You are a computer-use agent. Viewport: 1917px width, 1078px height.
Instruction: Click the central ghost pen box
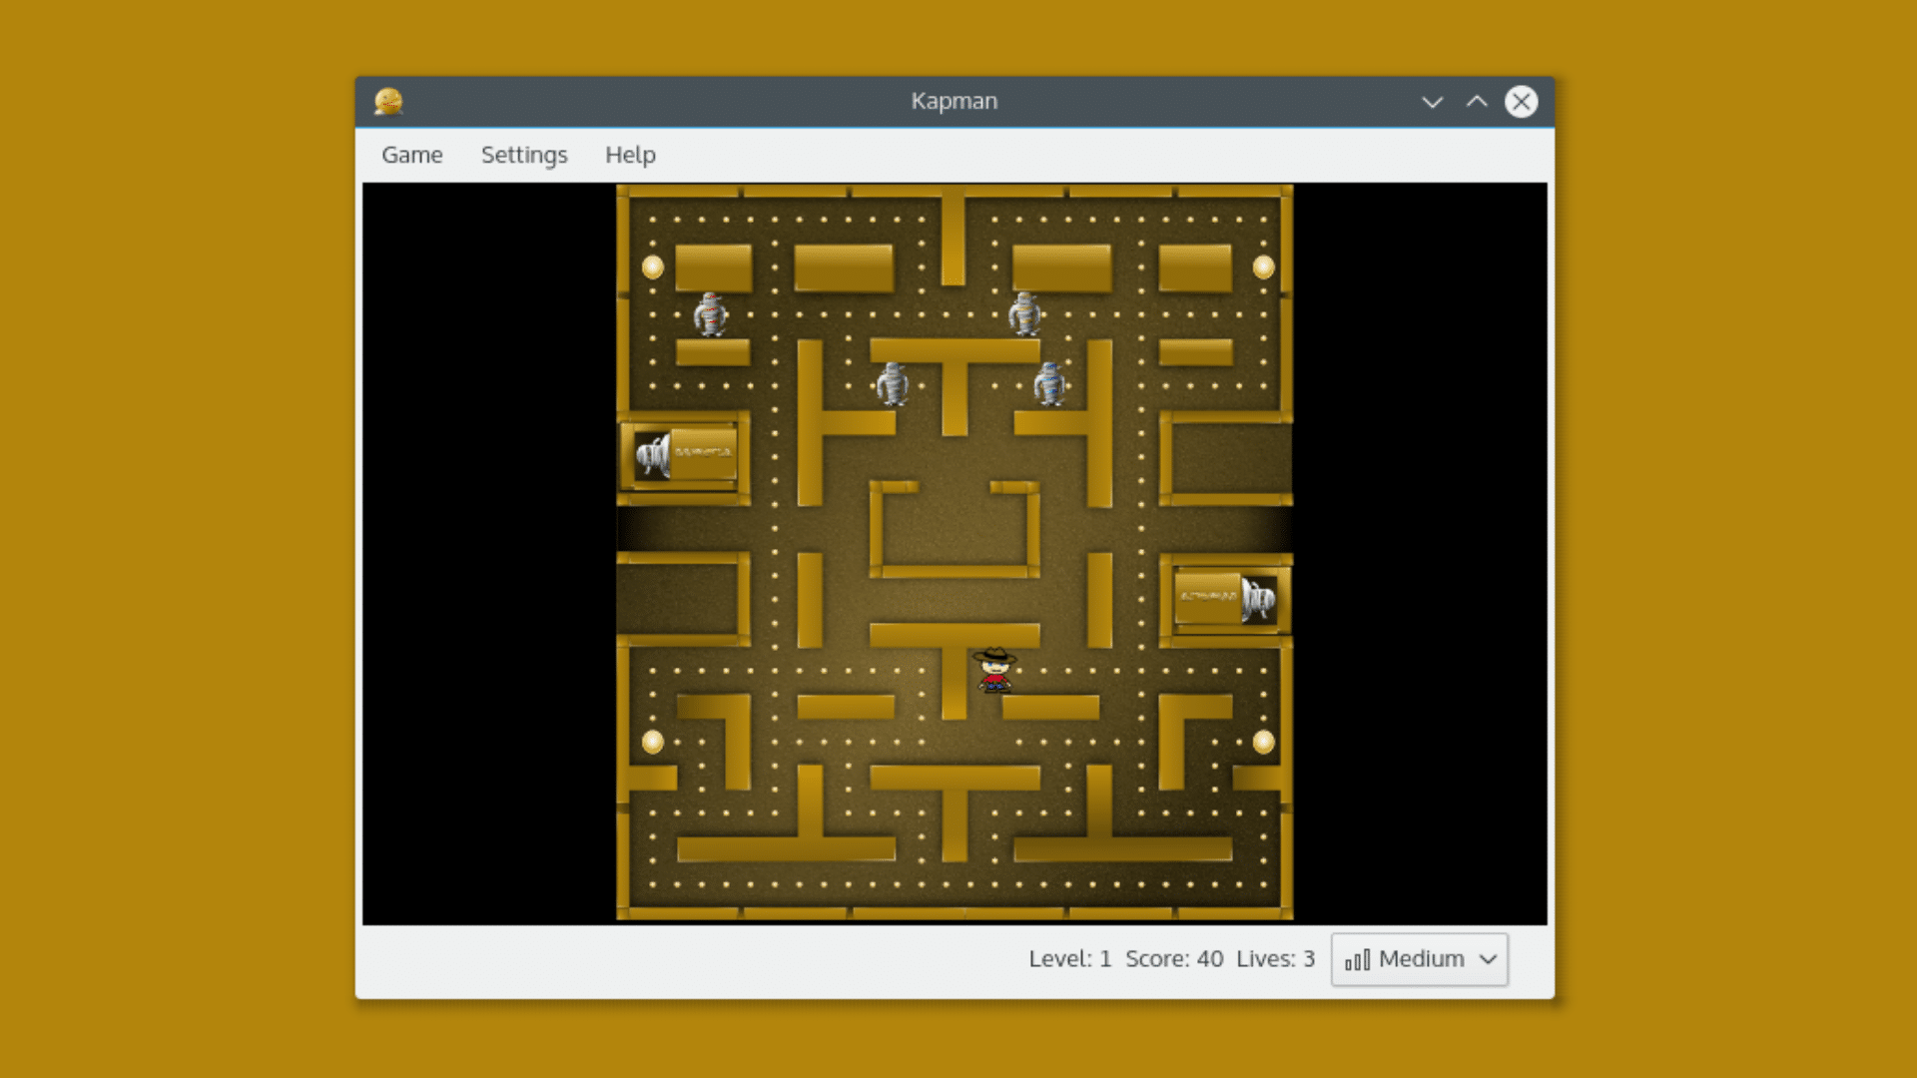point(955,529)
